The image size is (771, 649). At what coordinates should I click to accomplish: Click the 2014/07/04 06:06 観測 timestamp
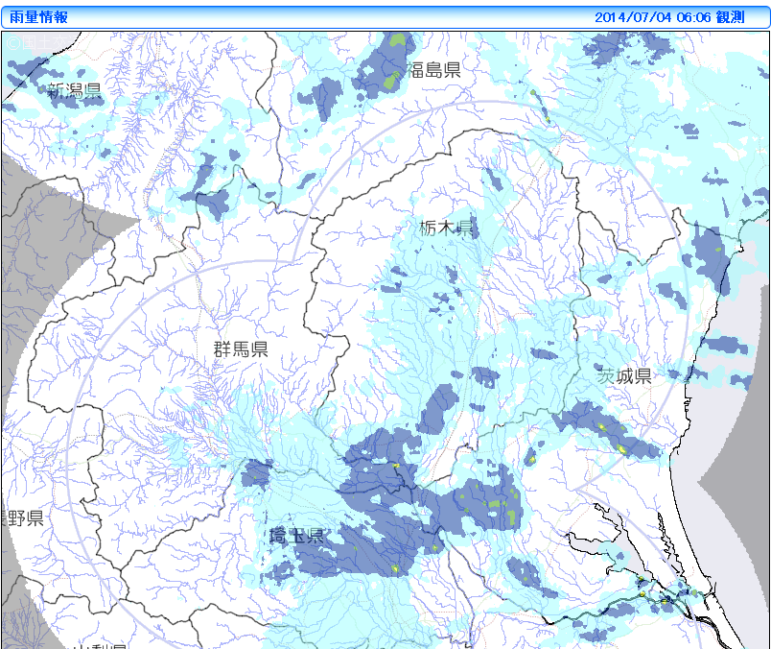(668, 17)
